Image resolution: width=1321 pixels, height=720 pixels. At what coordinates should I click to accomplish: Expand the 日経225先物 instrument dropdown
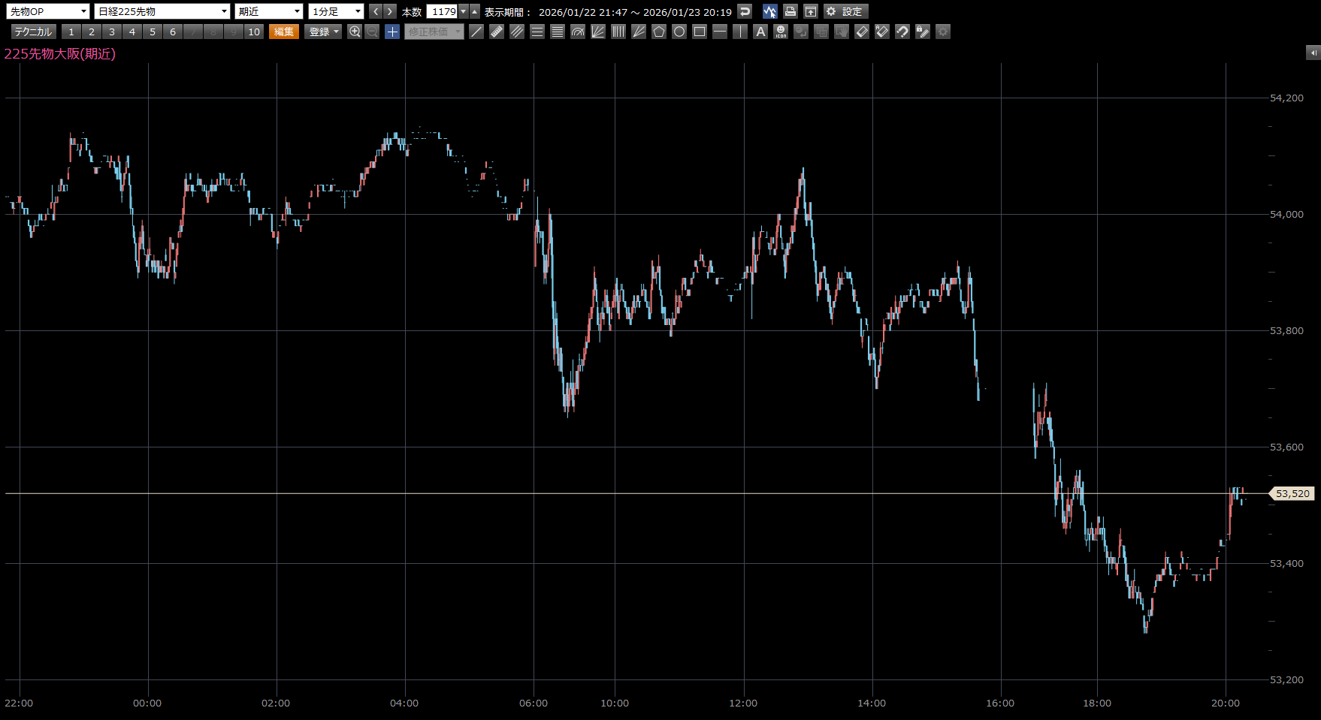click(x=162, y=11)
